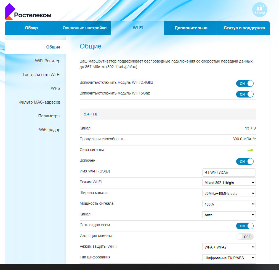Click the Пропускная способность label

102,139
